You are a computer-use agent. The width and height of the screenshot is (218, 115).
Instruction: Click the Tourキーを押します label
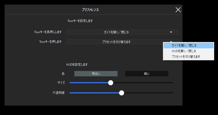[50, 41]
